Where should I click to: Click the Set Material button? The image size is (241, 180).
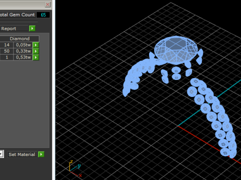click(22, 154)
